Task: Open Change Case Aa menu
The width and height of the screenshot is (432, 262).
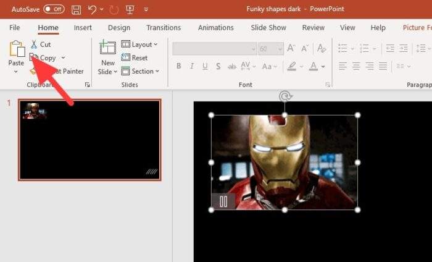Action: coord(270,66)
